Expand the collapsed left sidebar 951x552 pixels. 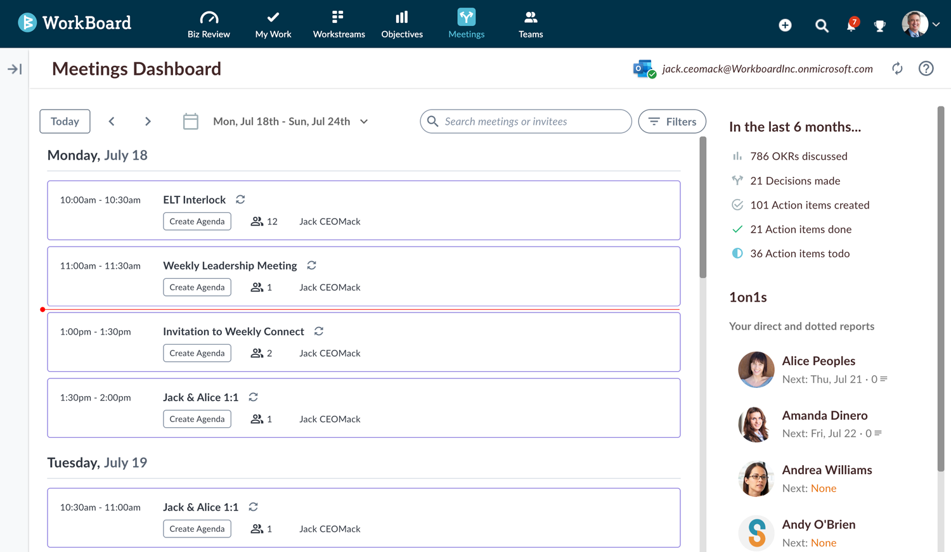pyautogui.click(x=15, y=69)
